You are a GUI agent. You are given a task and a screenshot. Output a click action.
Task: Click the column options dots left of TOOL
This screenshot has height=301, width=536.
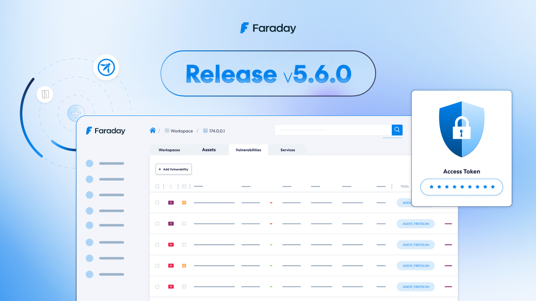coord(392,186)
